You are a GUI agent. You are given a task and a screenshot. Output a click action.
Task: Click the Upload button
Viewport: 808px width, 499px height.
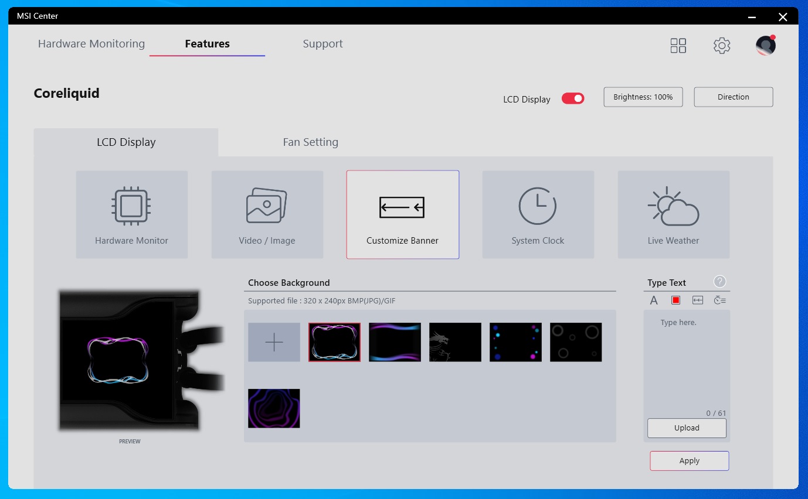pos(686,428)
